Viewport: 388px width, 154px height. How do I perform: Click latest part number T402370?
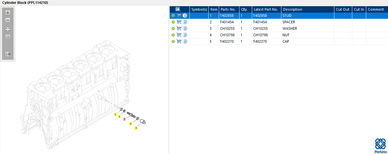point(260,41)
